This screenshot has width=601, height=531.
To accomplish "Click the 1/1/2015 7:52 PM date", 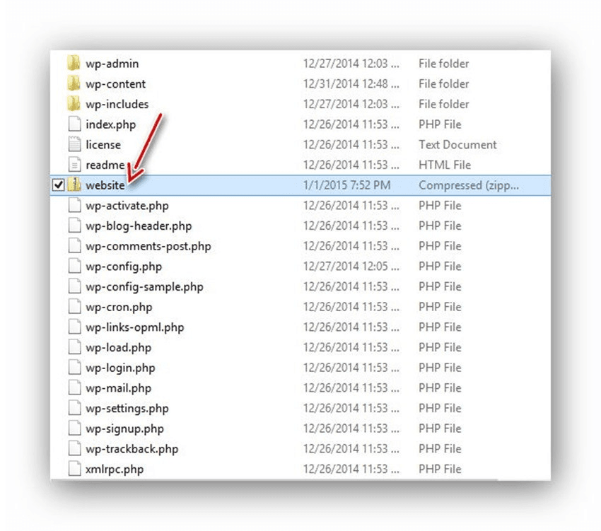I will click(x=346, y=185).
